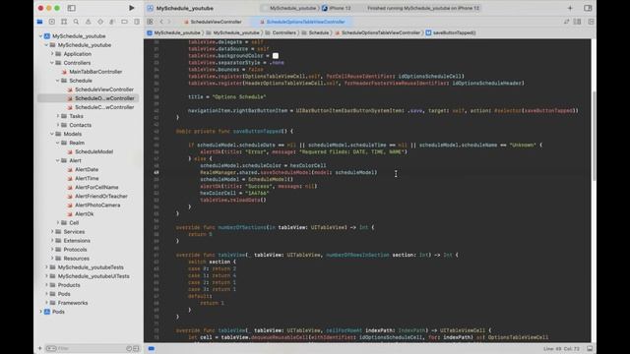Click the plus Library button in toolbar
Viewport: 630px width, 354px height.
[570, 8]
